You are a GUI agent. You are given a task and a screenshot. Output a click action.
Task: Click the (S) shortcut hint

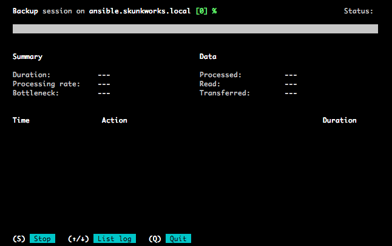click(x=19, y=239)
